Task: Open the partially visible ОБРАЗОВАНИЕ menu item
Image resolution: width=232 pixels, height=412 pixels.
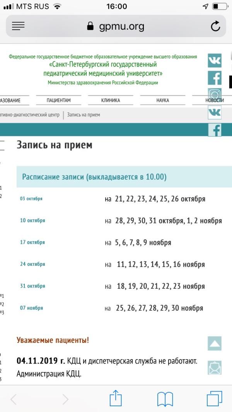Action: pos(10,100)
